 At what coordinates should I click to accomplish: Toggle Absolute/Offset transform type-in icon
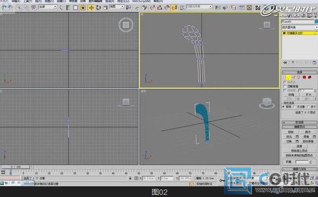(136, 178)
